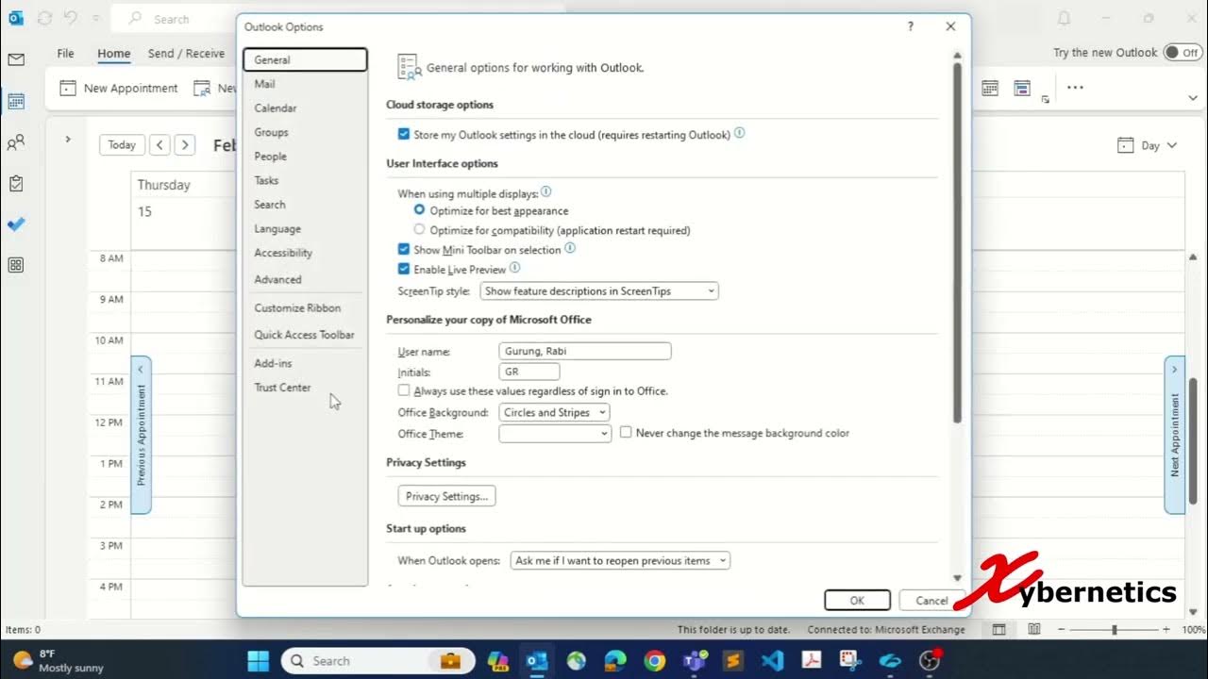Open Quick Access Toolbar customize dropdown arrow
Viewport: 1208px width, 679px height.
coord(95,19)
